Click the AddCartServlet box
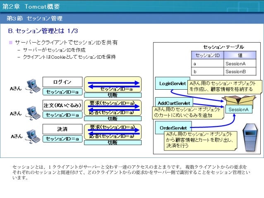 coord(174,102)
